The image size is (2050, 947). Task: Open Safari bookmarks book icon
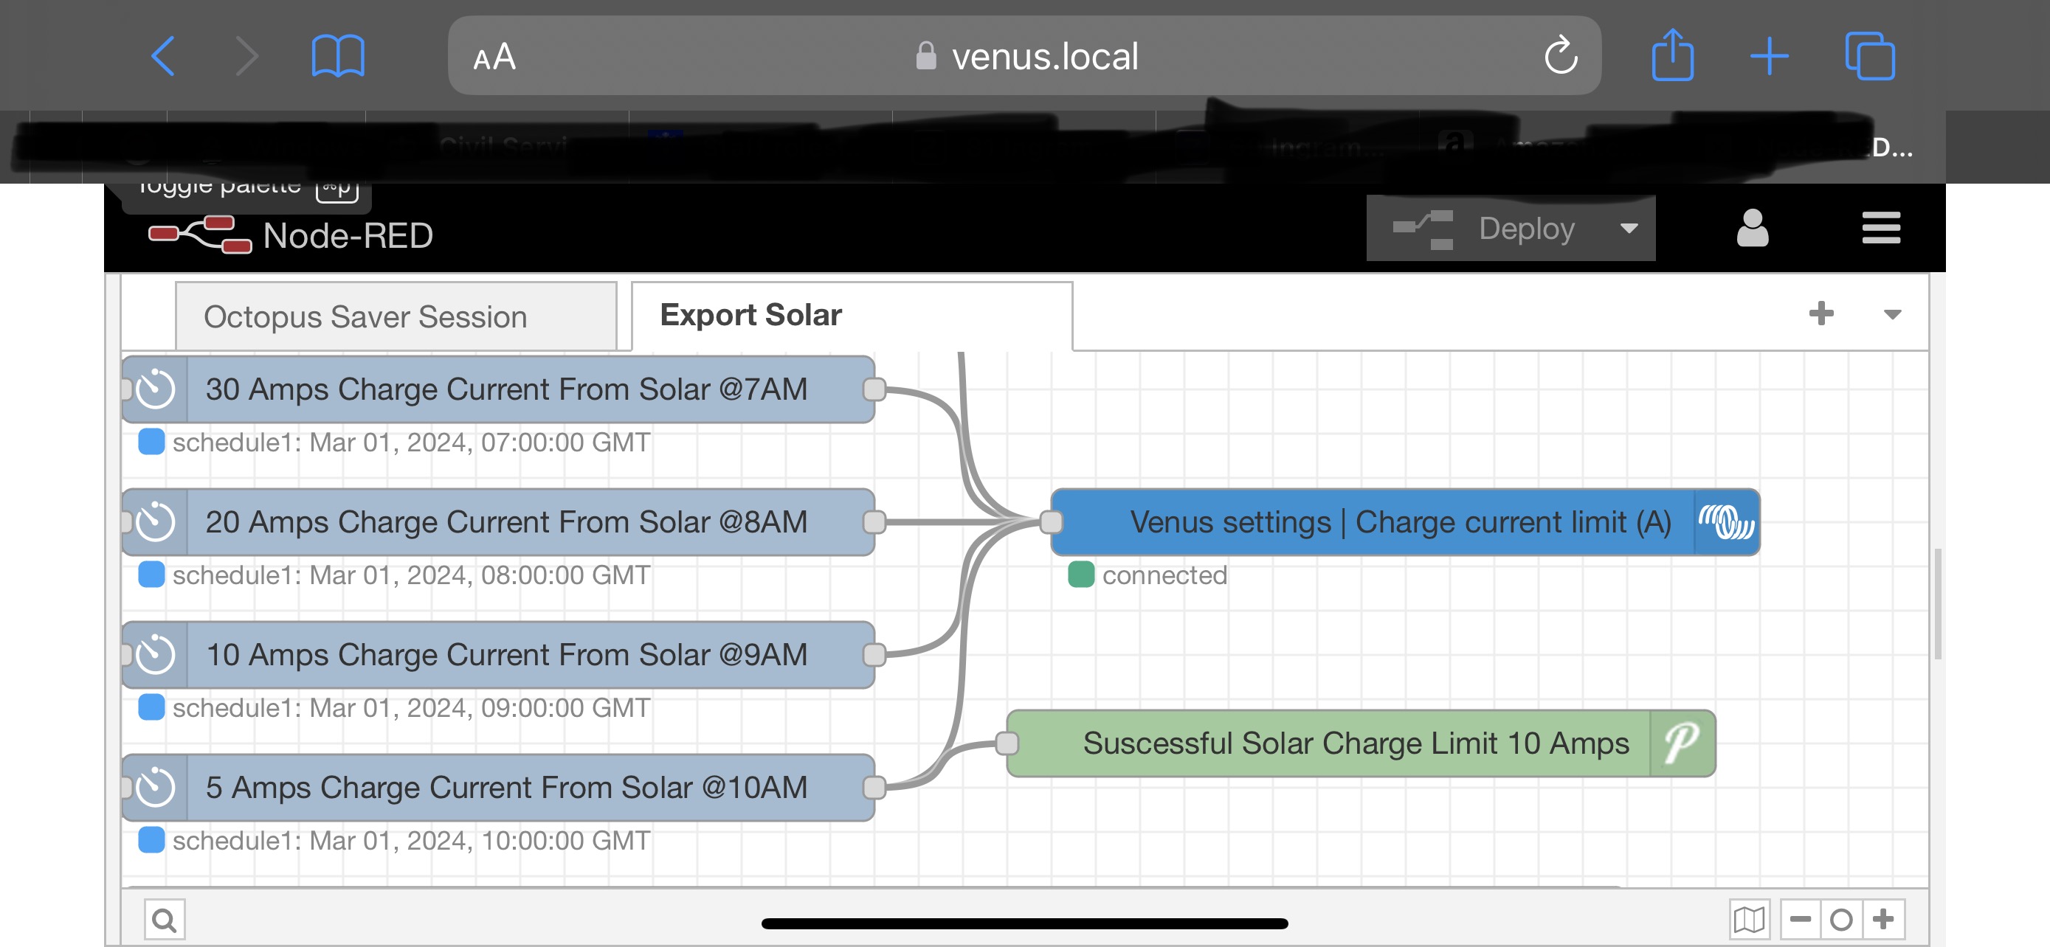coord(338,57)
